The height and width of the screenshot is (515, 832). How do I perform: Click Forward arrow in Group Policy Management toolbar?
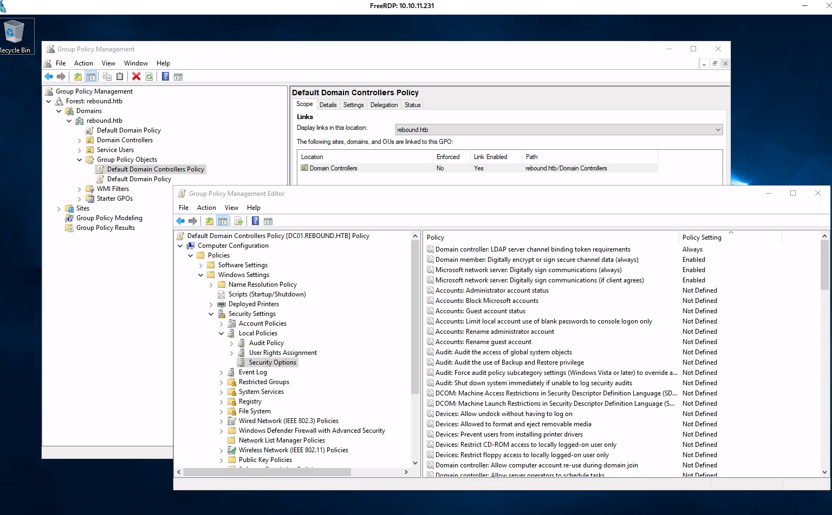pos(61,77)
